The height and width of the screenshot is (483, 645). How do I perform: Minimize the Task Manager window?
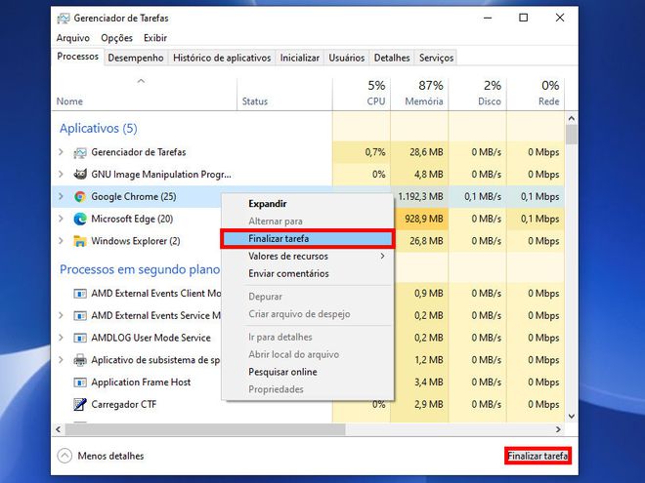click(488, 18)
